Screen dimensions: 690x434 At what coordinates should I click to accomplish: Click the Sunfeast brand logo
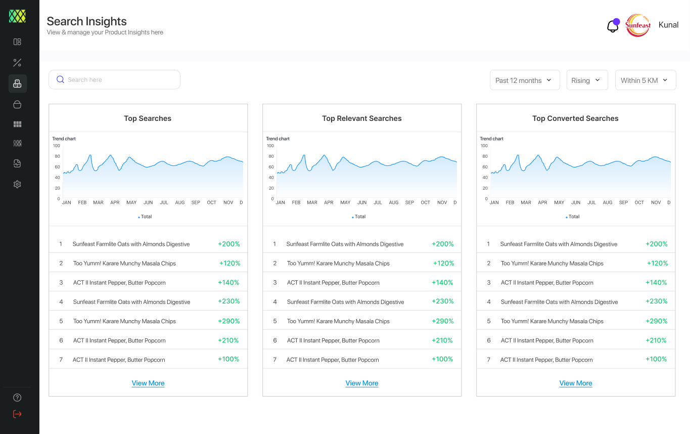click(638, 25)
